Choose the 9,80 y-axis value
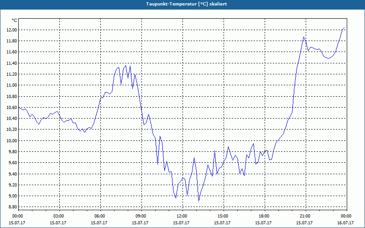Screen dimensions: 365x228 13,152
